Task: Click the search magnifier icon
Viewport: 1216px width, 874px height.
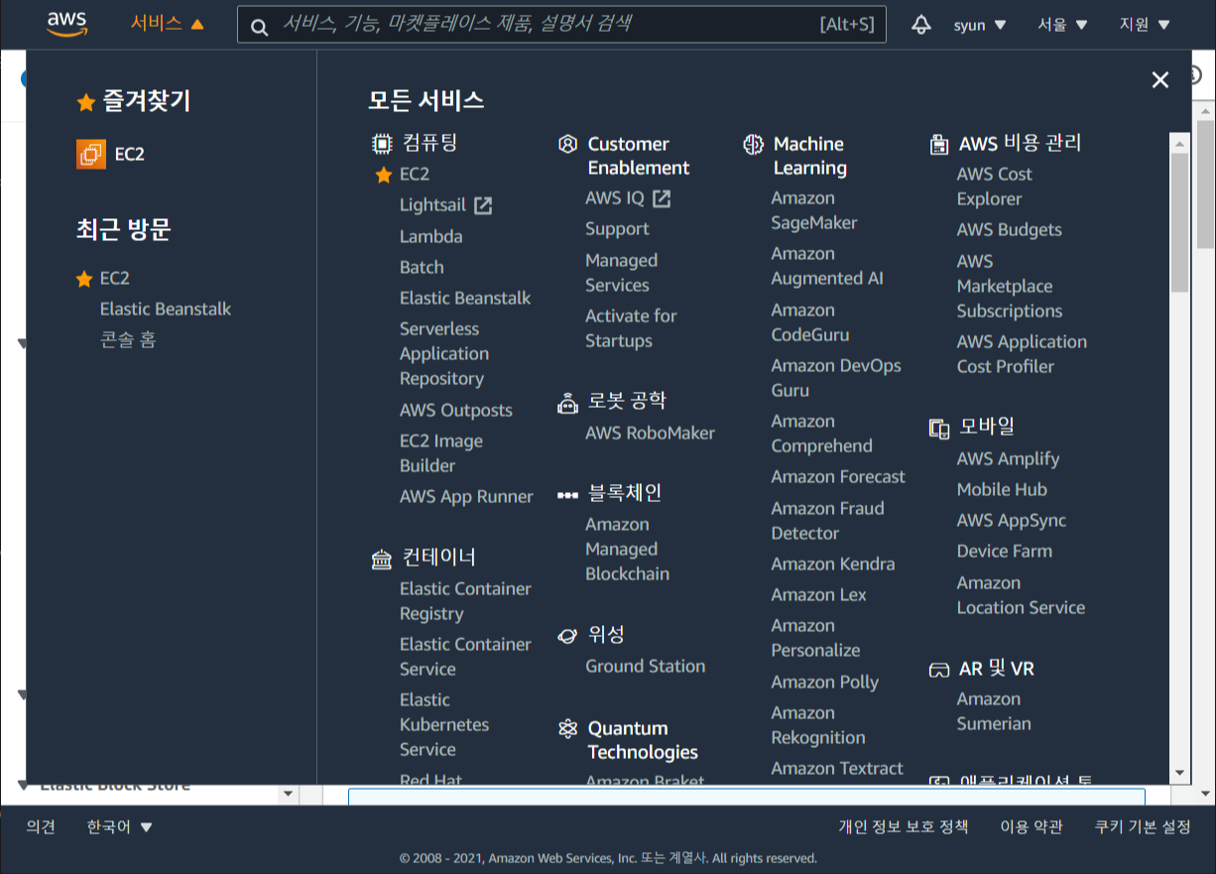Action: [260, 26]
